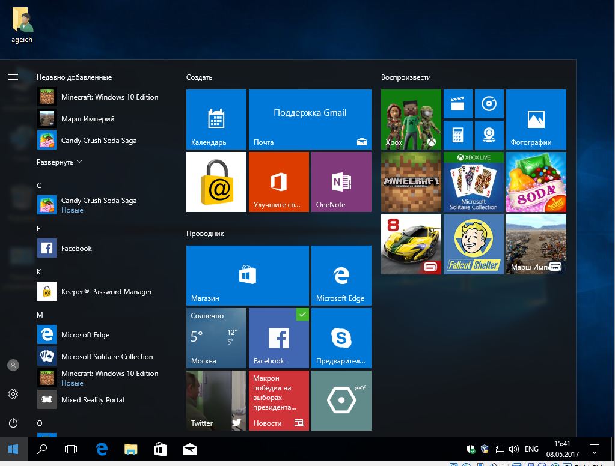The height and width of the screenshot is (466, 615).
Task: Click the Windows Start button
Action: click(x=13, y=449)
